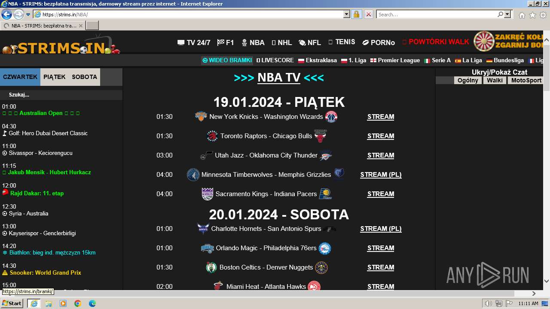Click the Chicago Bulls team logo
Screen dimensions: 550x309
pos(320,136)
